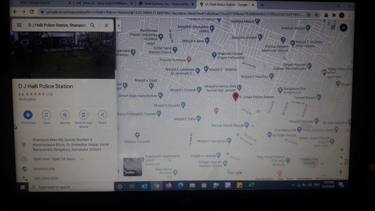Open File Explorer from taskbar

pyautogui.click(x=192, y=185)
